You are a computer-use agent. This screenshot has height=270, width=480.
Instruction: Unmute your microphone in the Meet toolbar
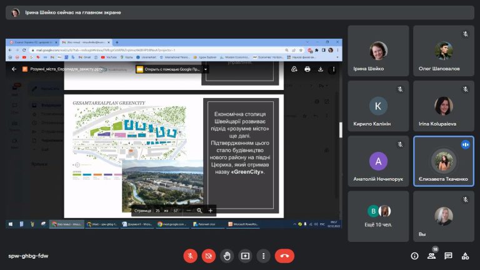coord(190,256)
